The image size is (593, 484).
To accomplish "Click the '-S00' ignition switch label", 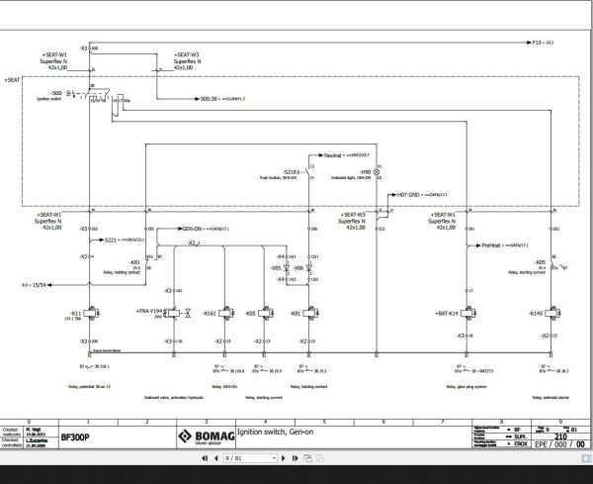I will click(x=55, y=93).
